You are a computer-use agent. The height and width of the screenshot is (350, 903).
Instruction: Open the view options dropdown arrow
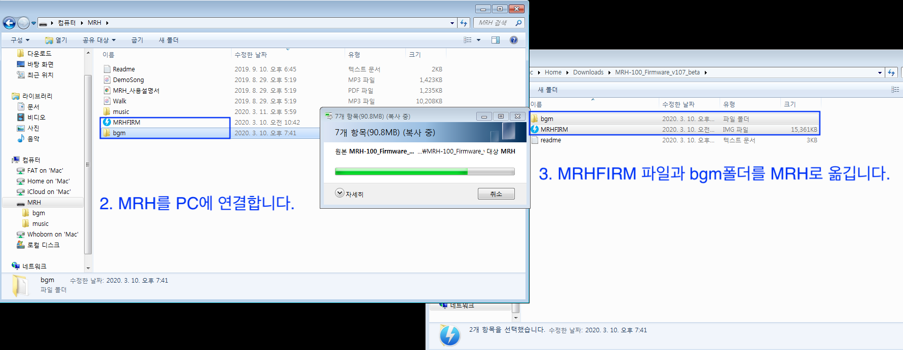(x=478, y=40)
